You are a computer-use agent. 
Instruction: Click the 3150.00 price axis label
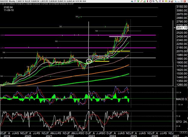[x=182, y=7]
